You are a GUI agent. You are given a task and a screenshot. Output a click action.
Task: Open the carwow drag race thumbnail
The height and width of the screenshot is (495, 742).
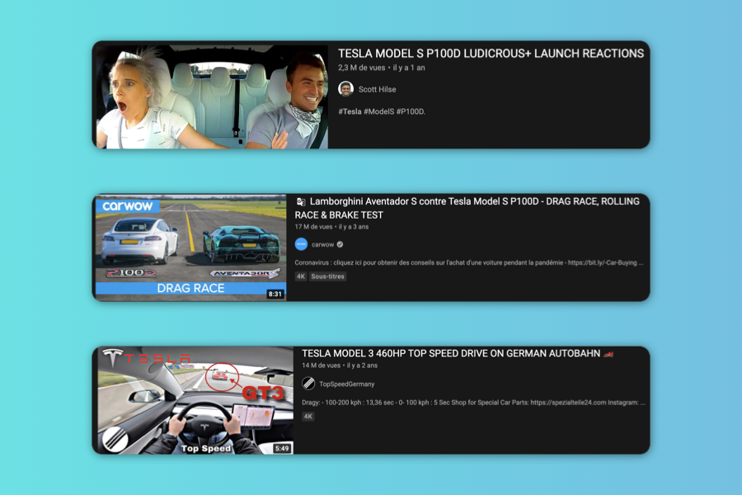pyautogui.click(x=190, y=247)
